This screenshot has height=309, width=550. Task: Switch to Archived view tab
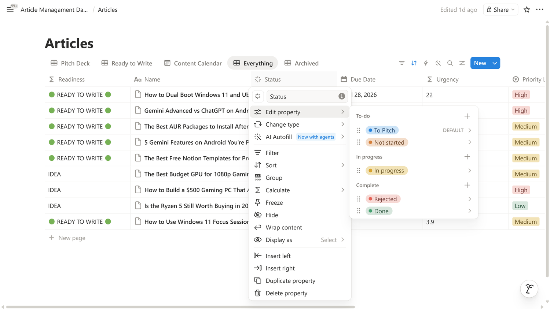[x=302, y=63]
